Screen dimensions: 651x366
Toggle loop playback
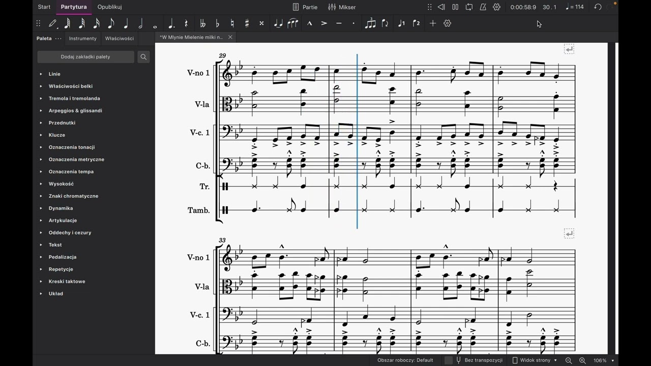[469, 7]
